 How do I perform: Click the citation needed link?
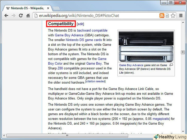[x=95, y=82]
